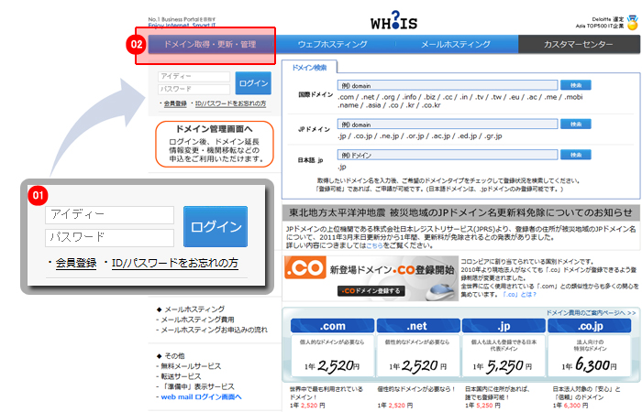Go to the カスタマーセンター tab
This screenshot has width=642, height=412.
click(579, 44)
